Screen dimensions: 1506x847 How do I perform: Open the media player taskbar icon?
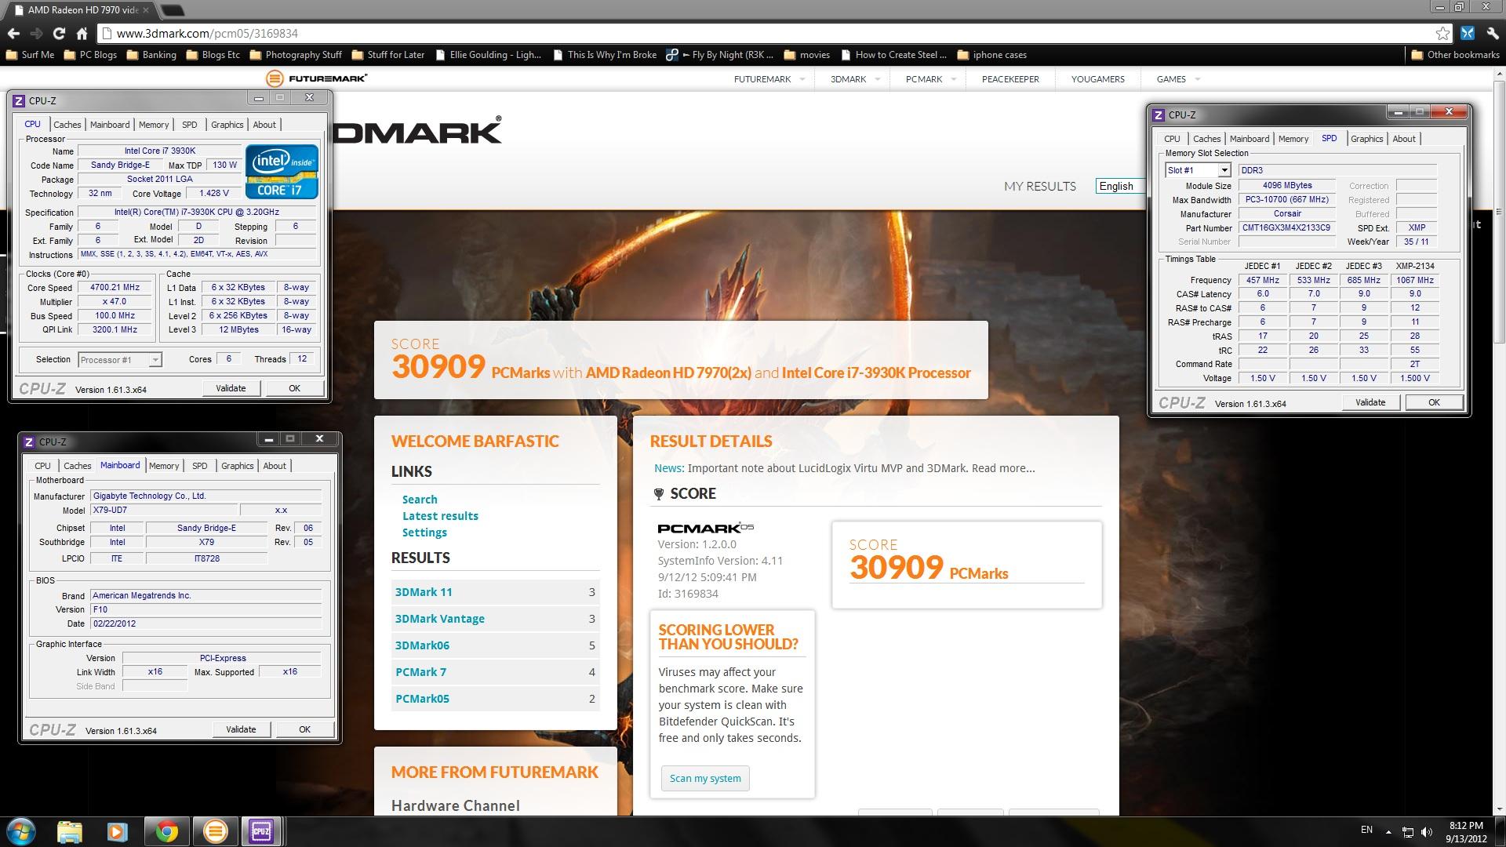[x=118, y=831]
